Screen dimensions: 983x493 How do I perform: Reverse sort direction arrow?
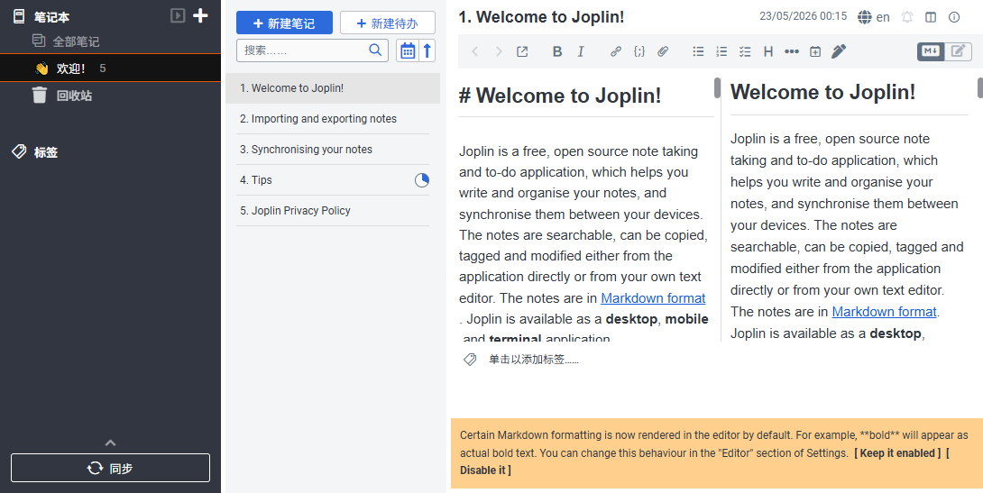click(427, 50)
